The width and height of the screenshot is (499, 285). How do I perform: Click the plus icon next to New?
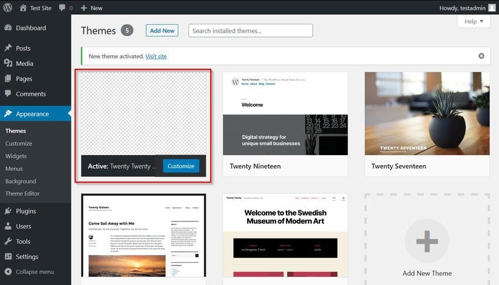coord(84,8)
